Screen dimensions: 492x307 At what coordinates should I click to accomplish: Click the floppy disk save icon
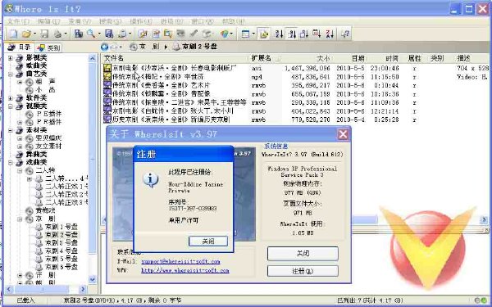coord(44,34)
